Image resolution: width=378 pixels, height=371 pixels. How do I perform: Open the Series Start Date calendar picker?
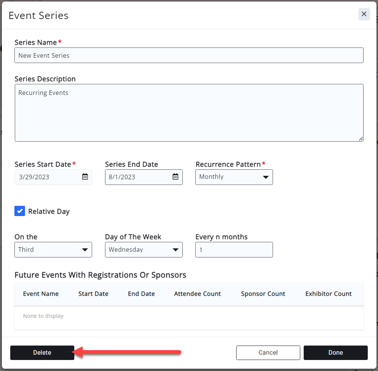[85, 177]
